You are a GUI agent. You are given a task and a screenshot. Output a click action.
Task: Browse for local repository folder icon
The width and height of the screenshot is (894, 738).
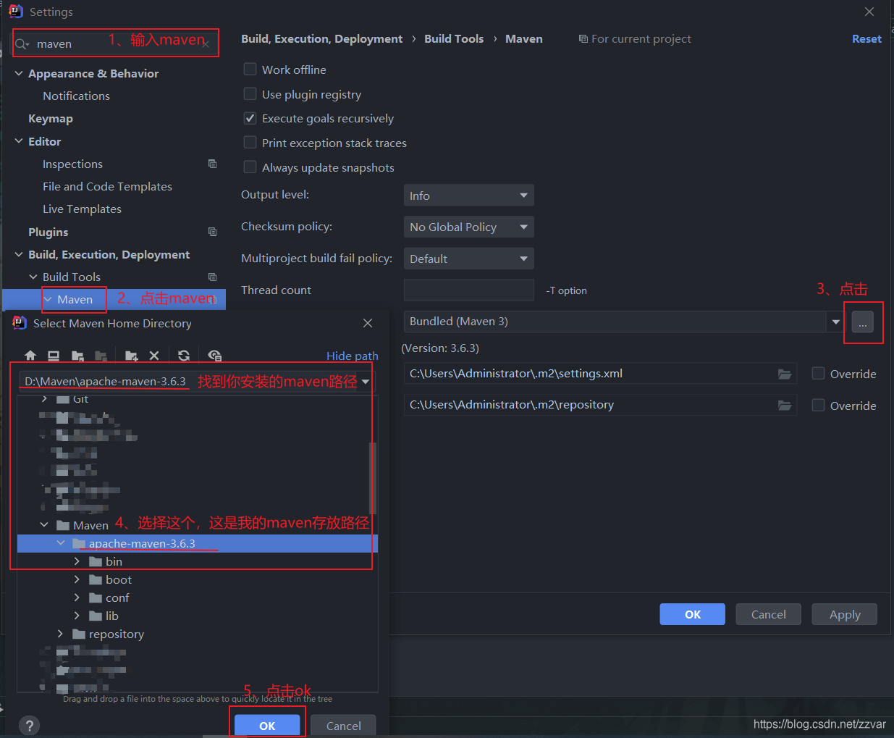pos(785,405)
